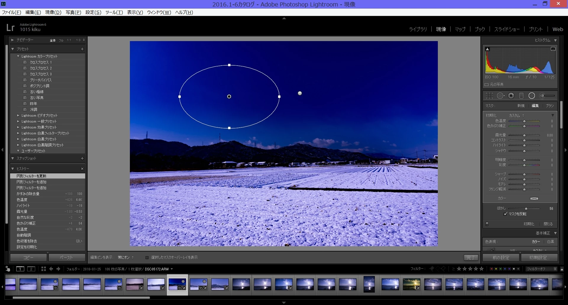Expand Lightroom 効果プリセット folder
Image resolution: width=568 pixels, height=305 pixels.
pos(18,127)
